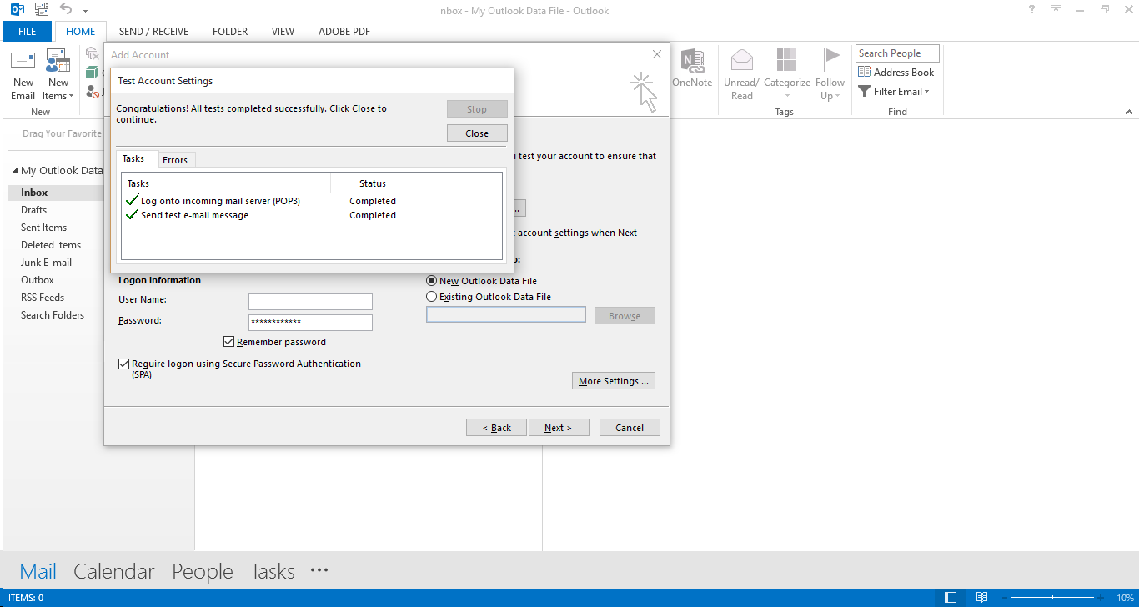This screenshot has height=607, width=1139.
Task: Open navigation options ellipsis
Action: point(319,570)
